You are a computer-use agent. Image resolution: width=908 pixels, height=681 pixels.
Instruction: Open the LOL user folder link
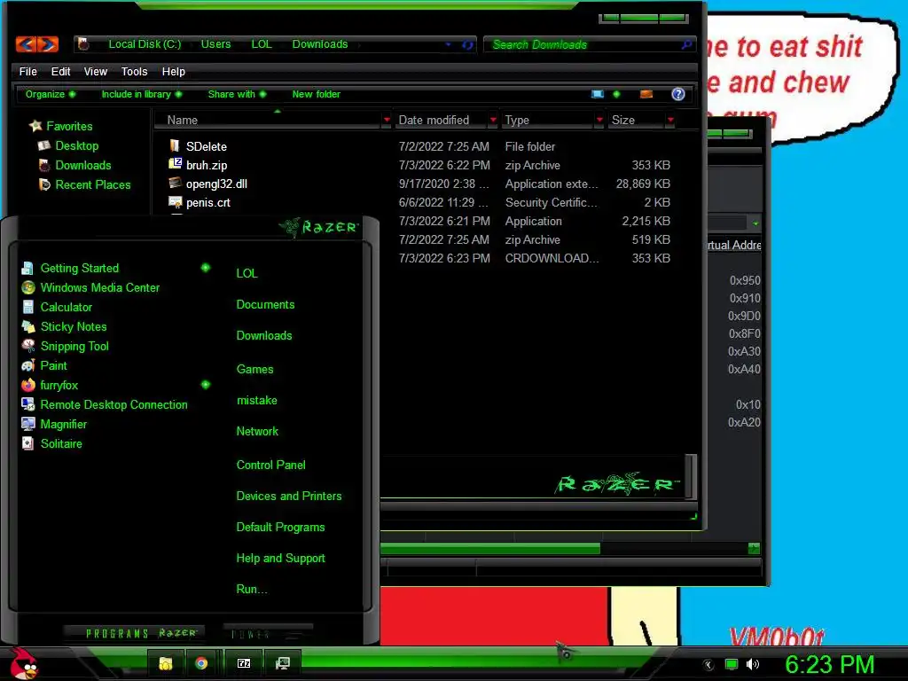click(247, 273)
